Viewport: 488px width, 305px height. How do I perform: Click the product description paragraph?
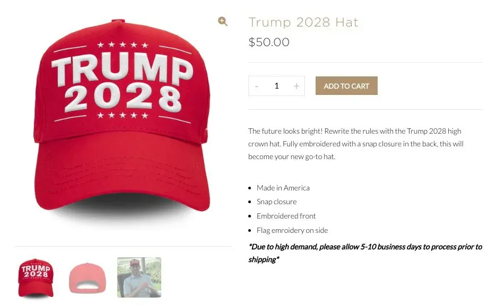[x=356, y=144]
